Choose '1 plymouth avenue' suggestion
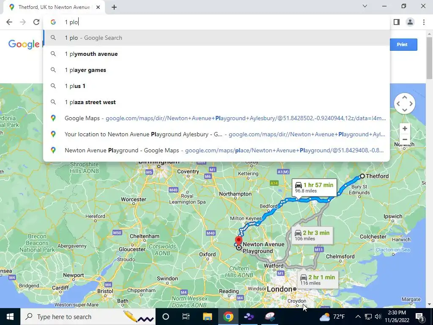The height and width of the screenshot is (325, 433). click(216, 54)
